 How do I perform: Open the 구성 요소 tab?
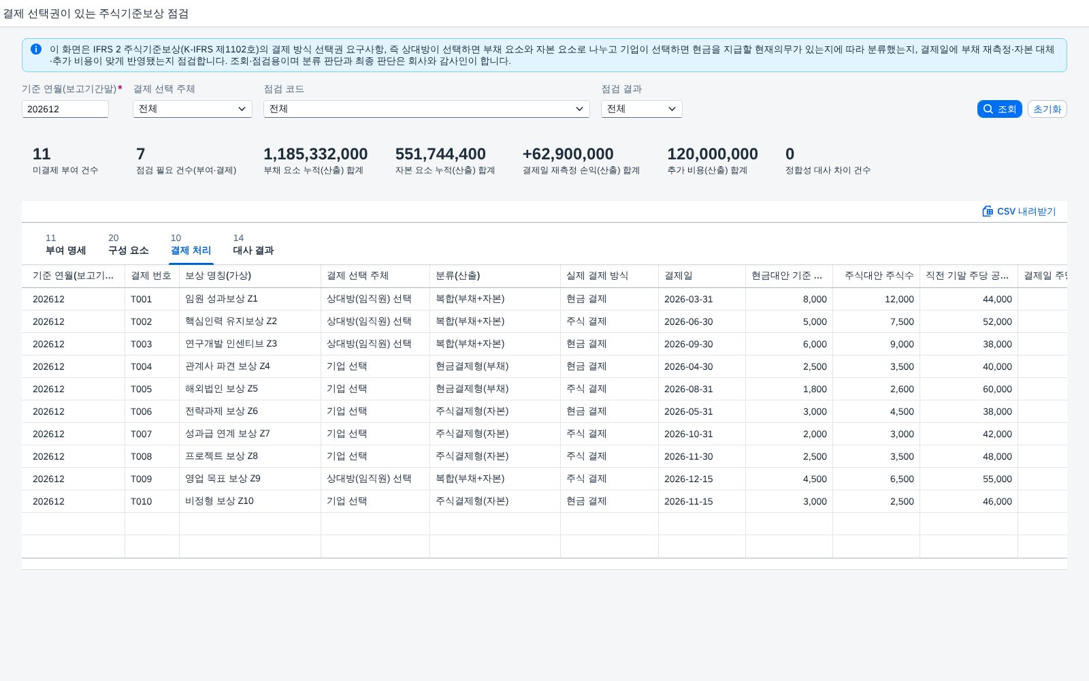(x=129, y=244)
